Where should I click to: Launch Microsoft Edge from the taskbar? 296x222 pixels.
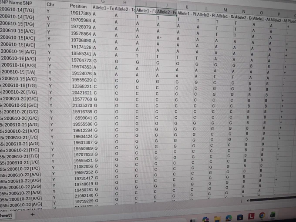[x=229, y=218]
